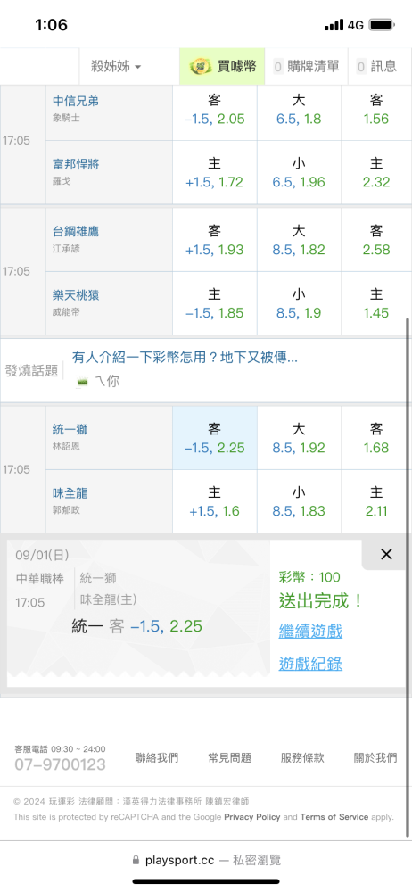The image size is (412, 892).
Task: Tap the lock icon in address bar
Action: [136, 860]
